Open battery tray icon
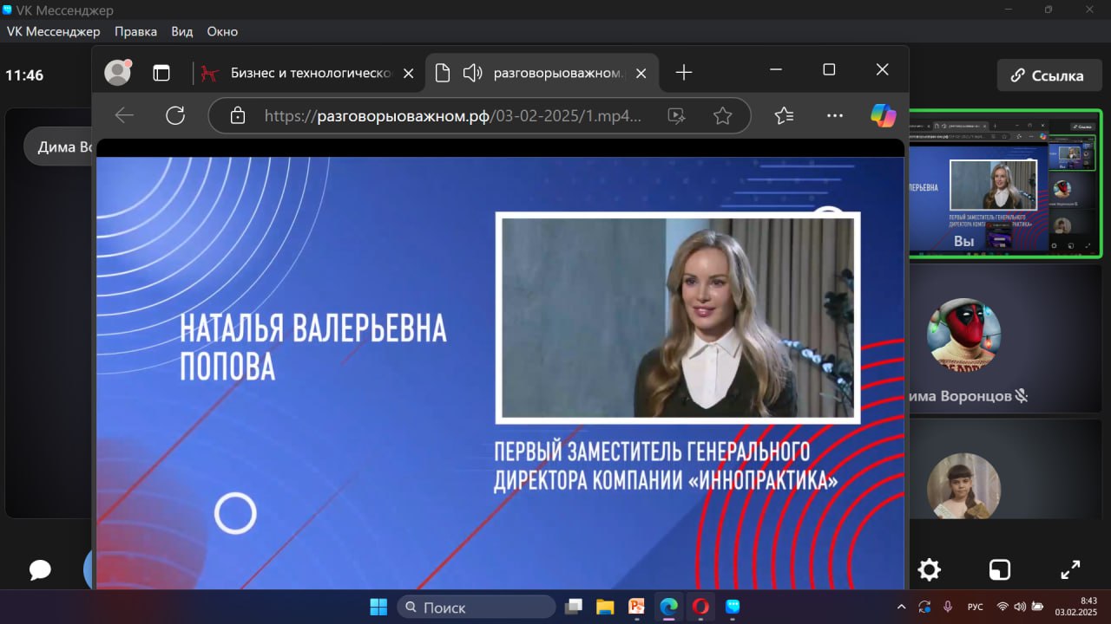 (x=1036, y=607)
